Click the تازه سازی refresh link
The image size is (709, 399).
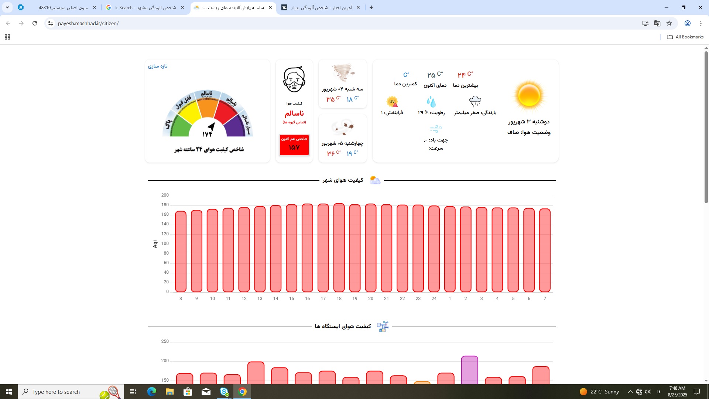coord(158,66)
